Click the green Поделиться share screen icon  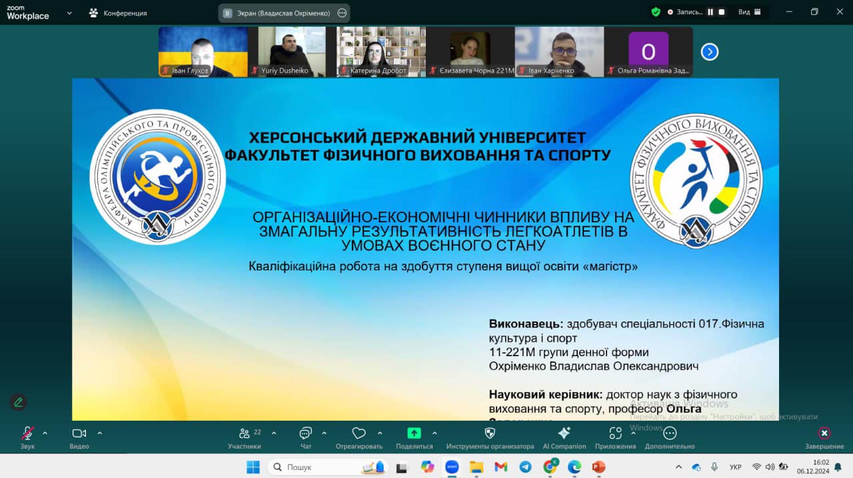[x=414, y=433]
